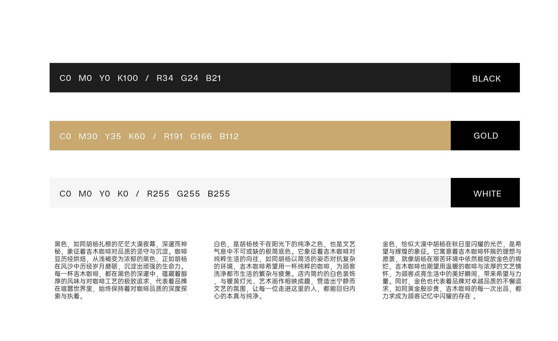This screenshot has height=341, width=558.
Task: Click the WHITE label box
Action: 485,193
